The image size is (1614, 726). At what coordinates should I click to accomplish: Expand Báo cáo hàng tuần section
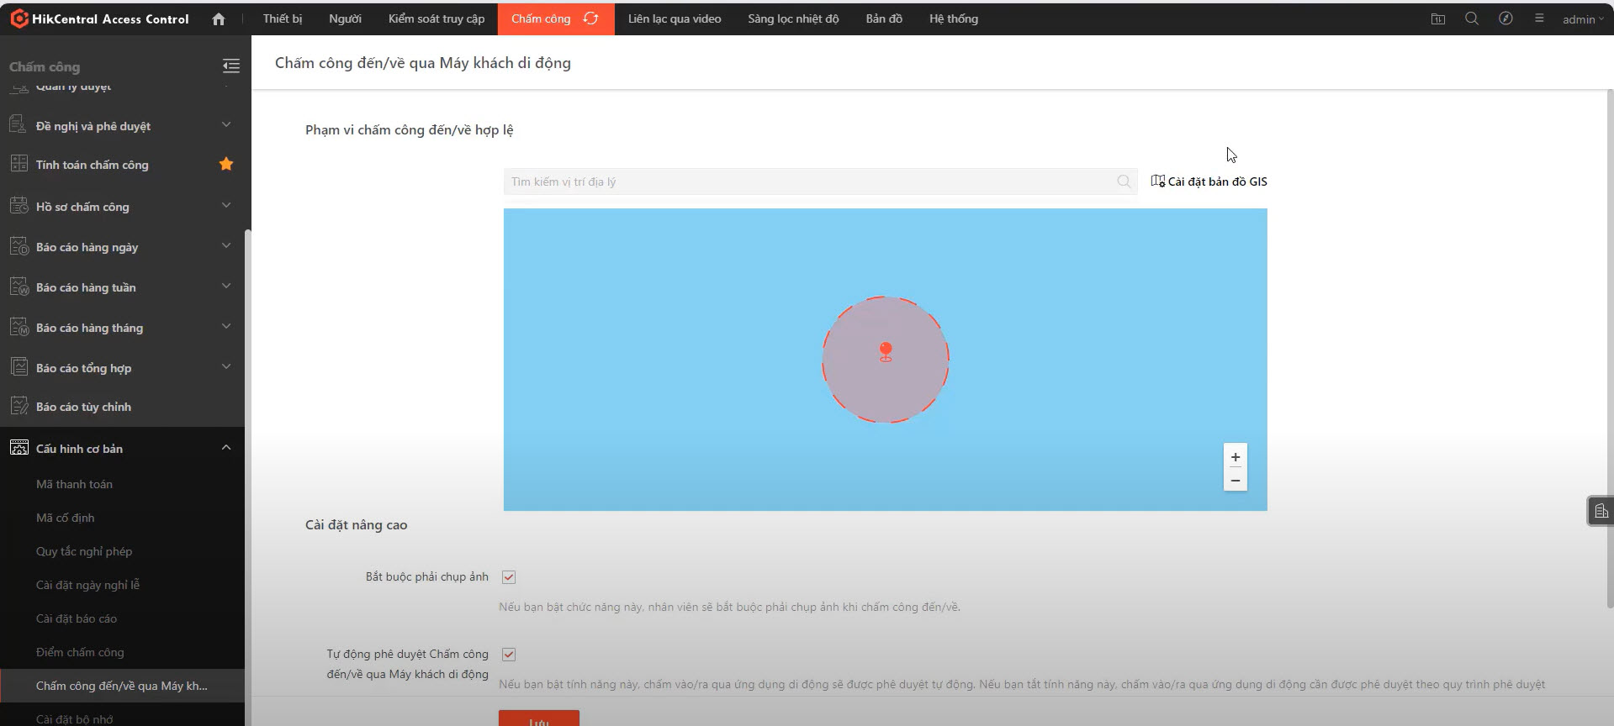(x=225, y=287)
